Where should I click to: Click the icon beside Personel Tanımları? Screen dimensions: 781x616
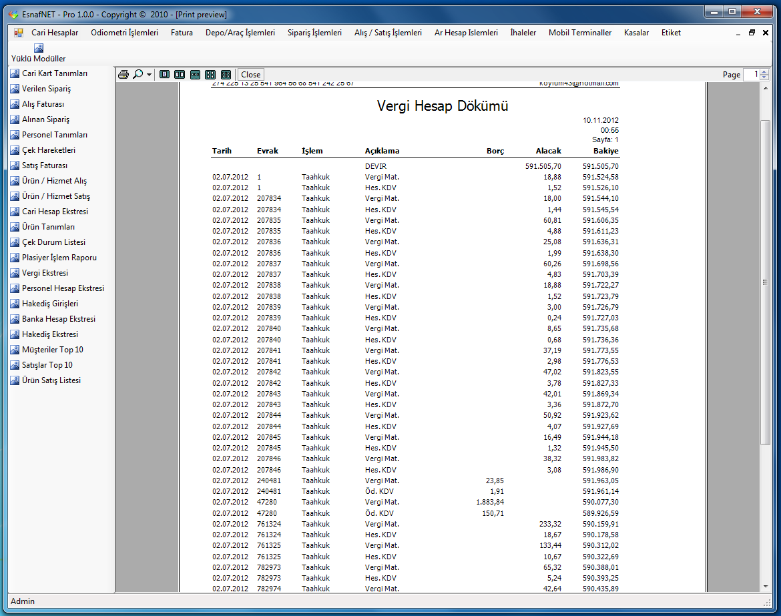pos(15,135)
